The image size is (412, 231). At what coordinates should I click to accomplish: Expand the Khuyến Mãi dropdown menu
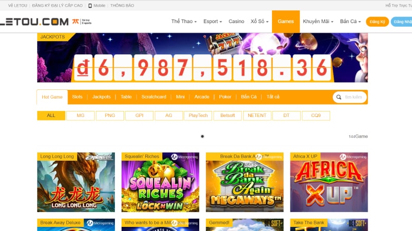(x=318, y=22)
